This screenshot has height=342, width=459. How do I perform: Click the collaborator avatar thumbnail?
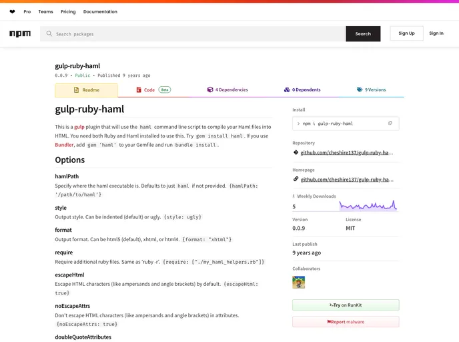(x=299, y=283)
